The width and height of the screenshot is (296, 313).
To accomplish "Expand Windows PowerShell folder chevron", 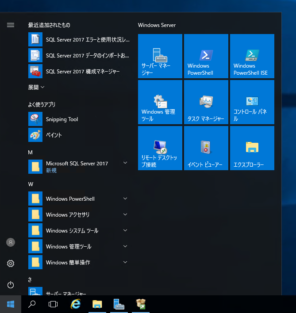I will [125, 198].
